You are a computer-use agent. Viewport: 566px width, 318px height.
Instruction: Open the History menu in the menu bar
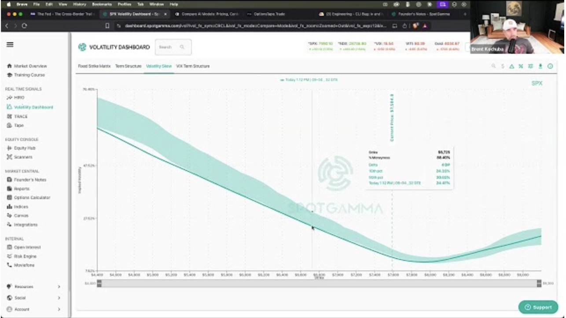(80, 4)
